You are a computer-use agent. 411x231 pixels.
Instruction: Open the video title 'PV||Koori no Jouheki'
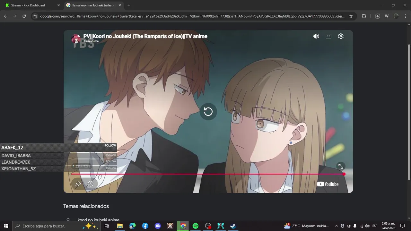[145, 36]
